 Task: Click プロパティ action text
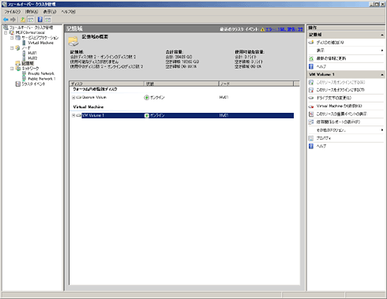324,138
